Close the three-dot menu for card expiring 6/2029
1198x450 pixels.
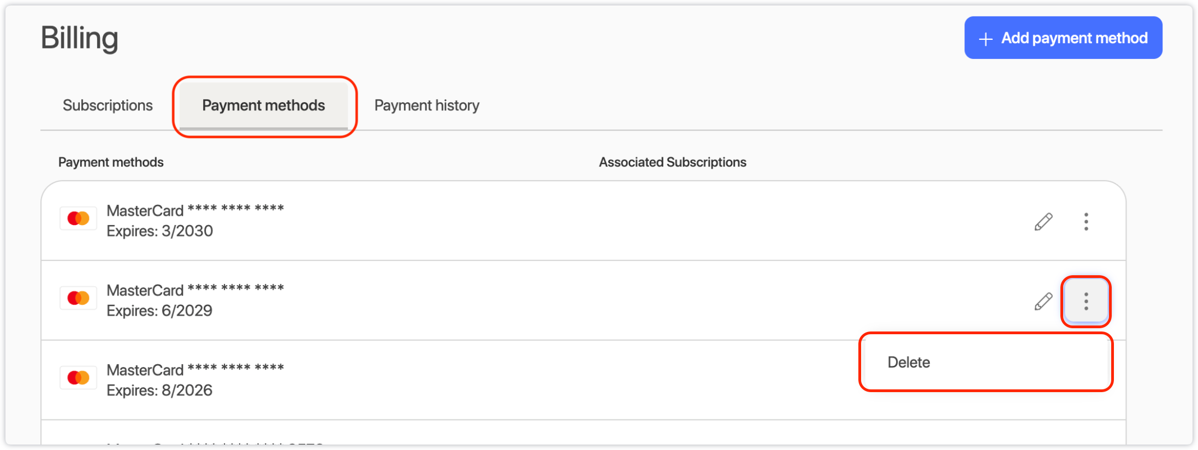tap(1086, 301)
